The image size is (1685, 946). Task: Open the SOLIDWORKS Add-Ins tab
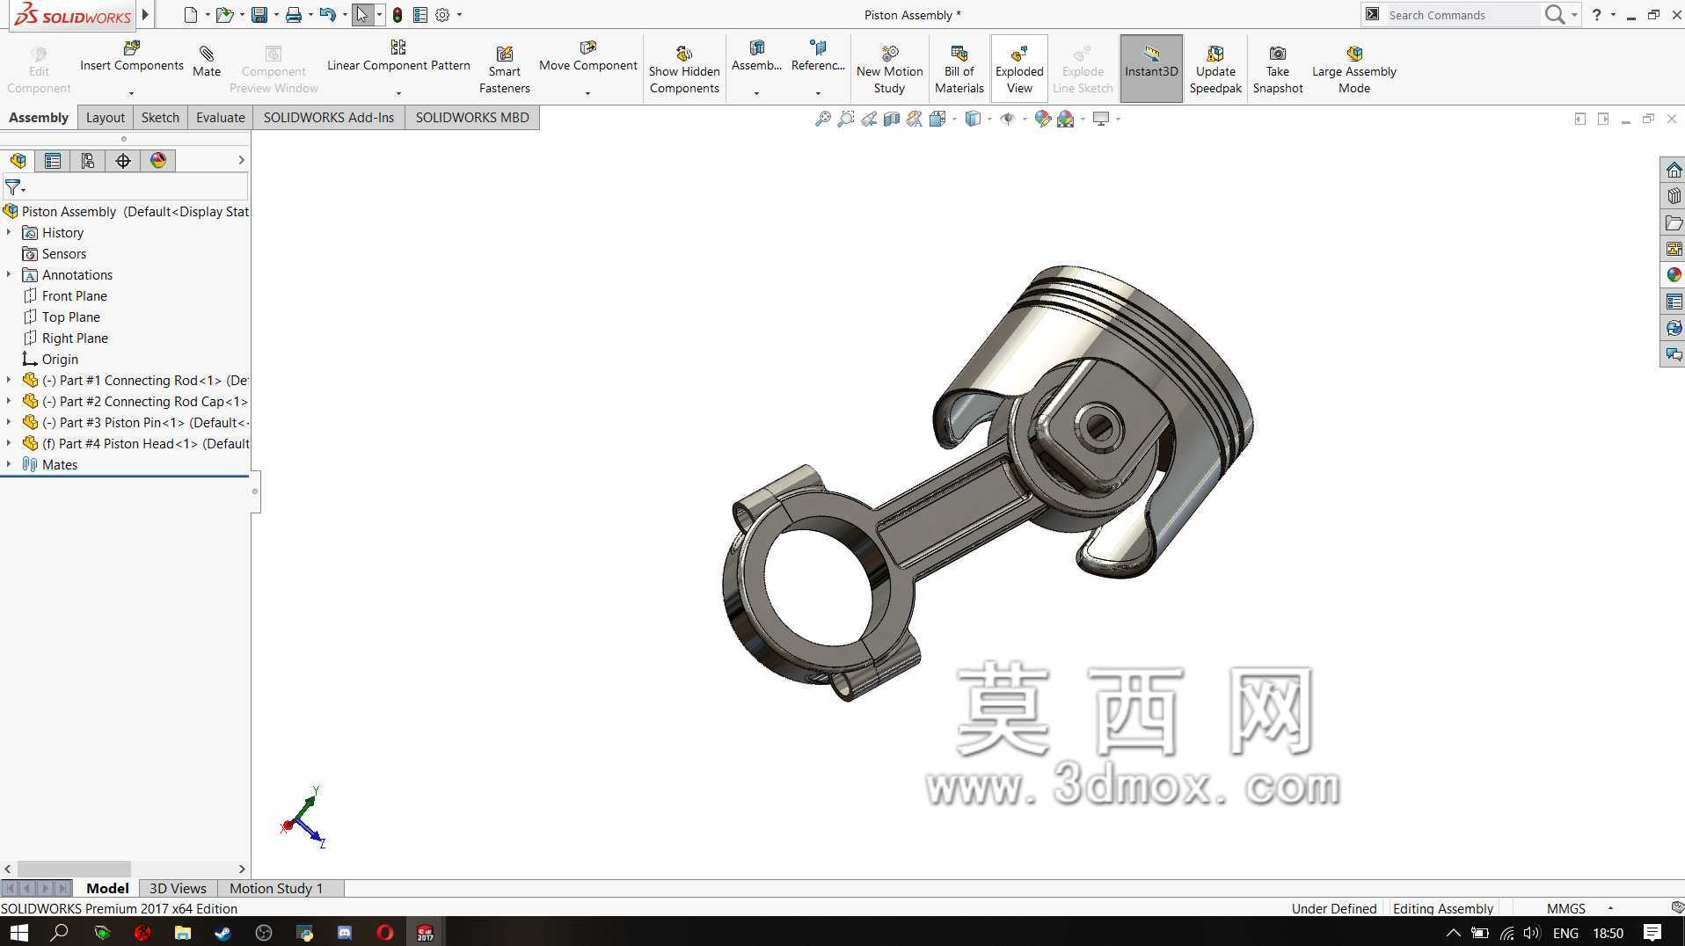point(329,118)
